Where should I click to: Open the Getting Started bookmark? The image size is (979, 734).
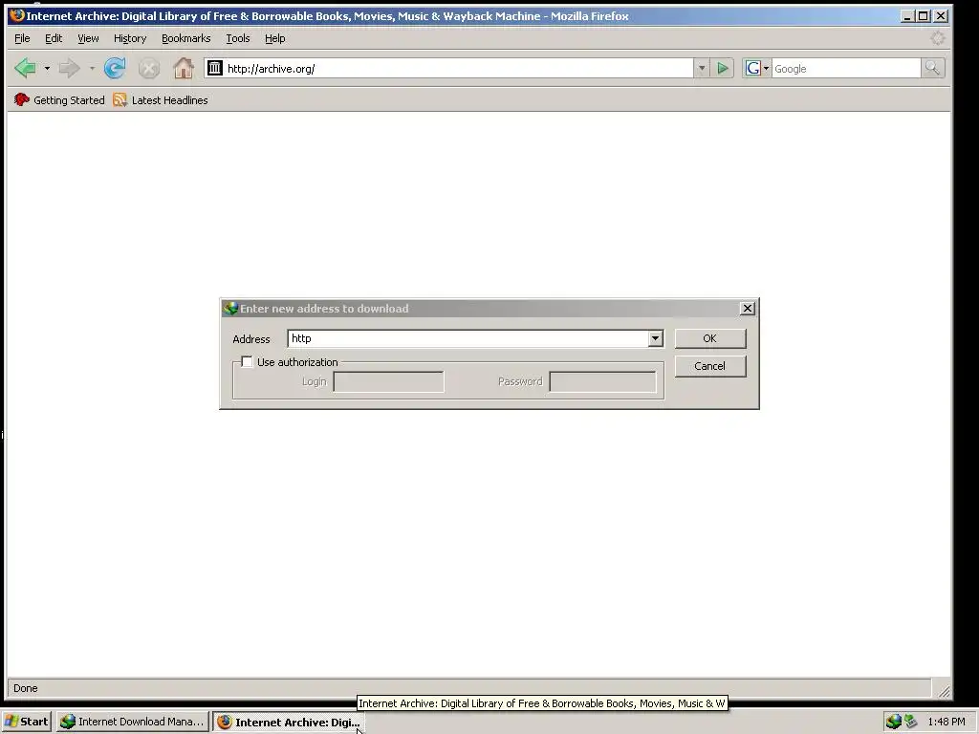tap(59, 99)
